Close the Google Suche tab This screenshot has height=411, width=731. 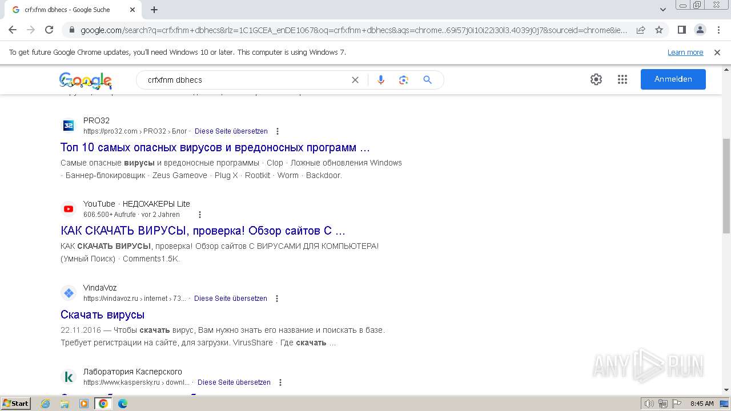[x=132, y=10]
